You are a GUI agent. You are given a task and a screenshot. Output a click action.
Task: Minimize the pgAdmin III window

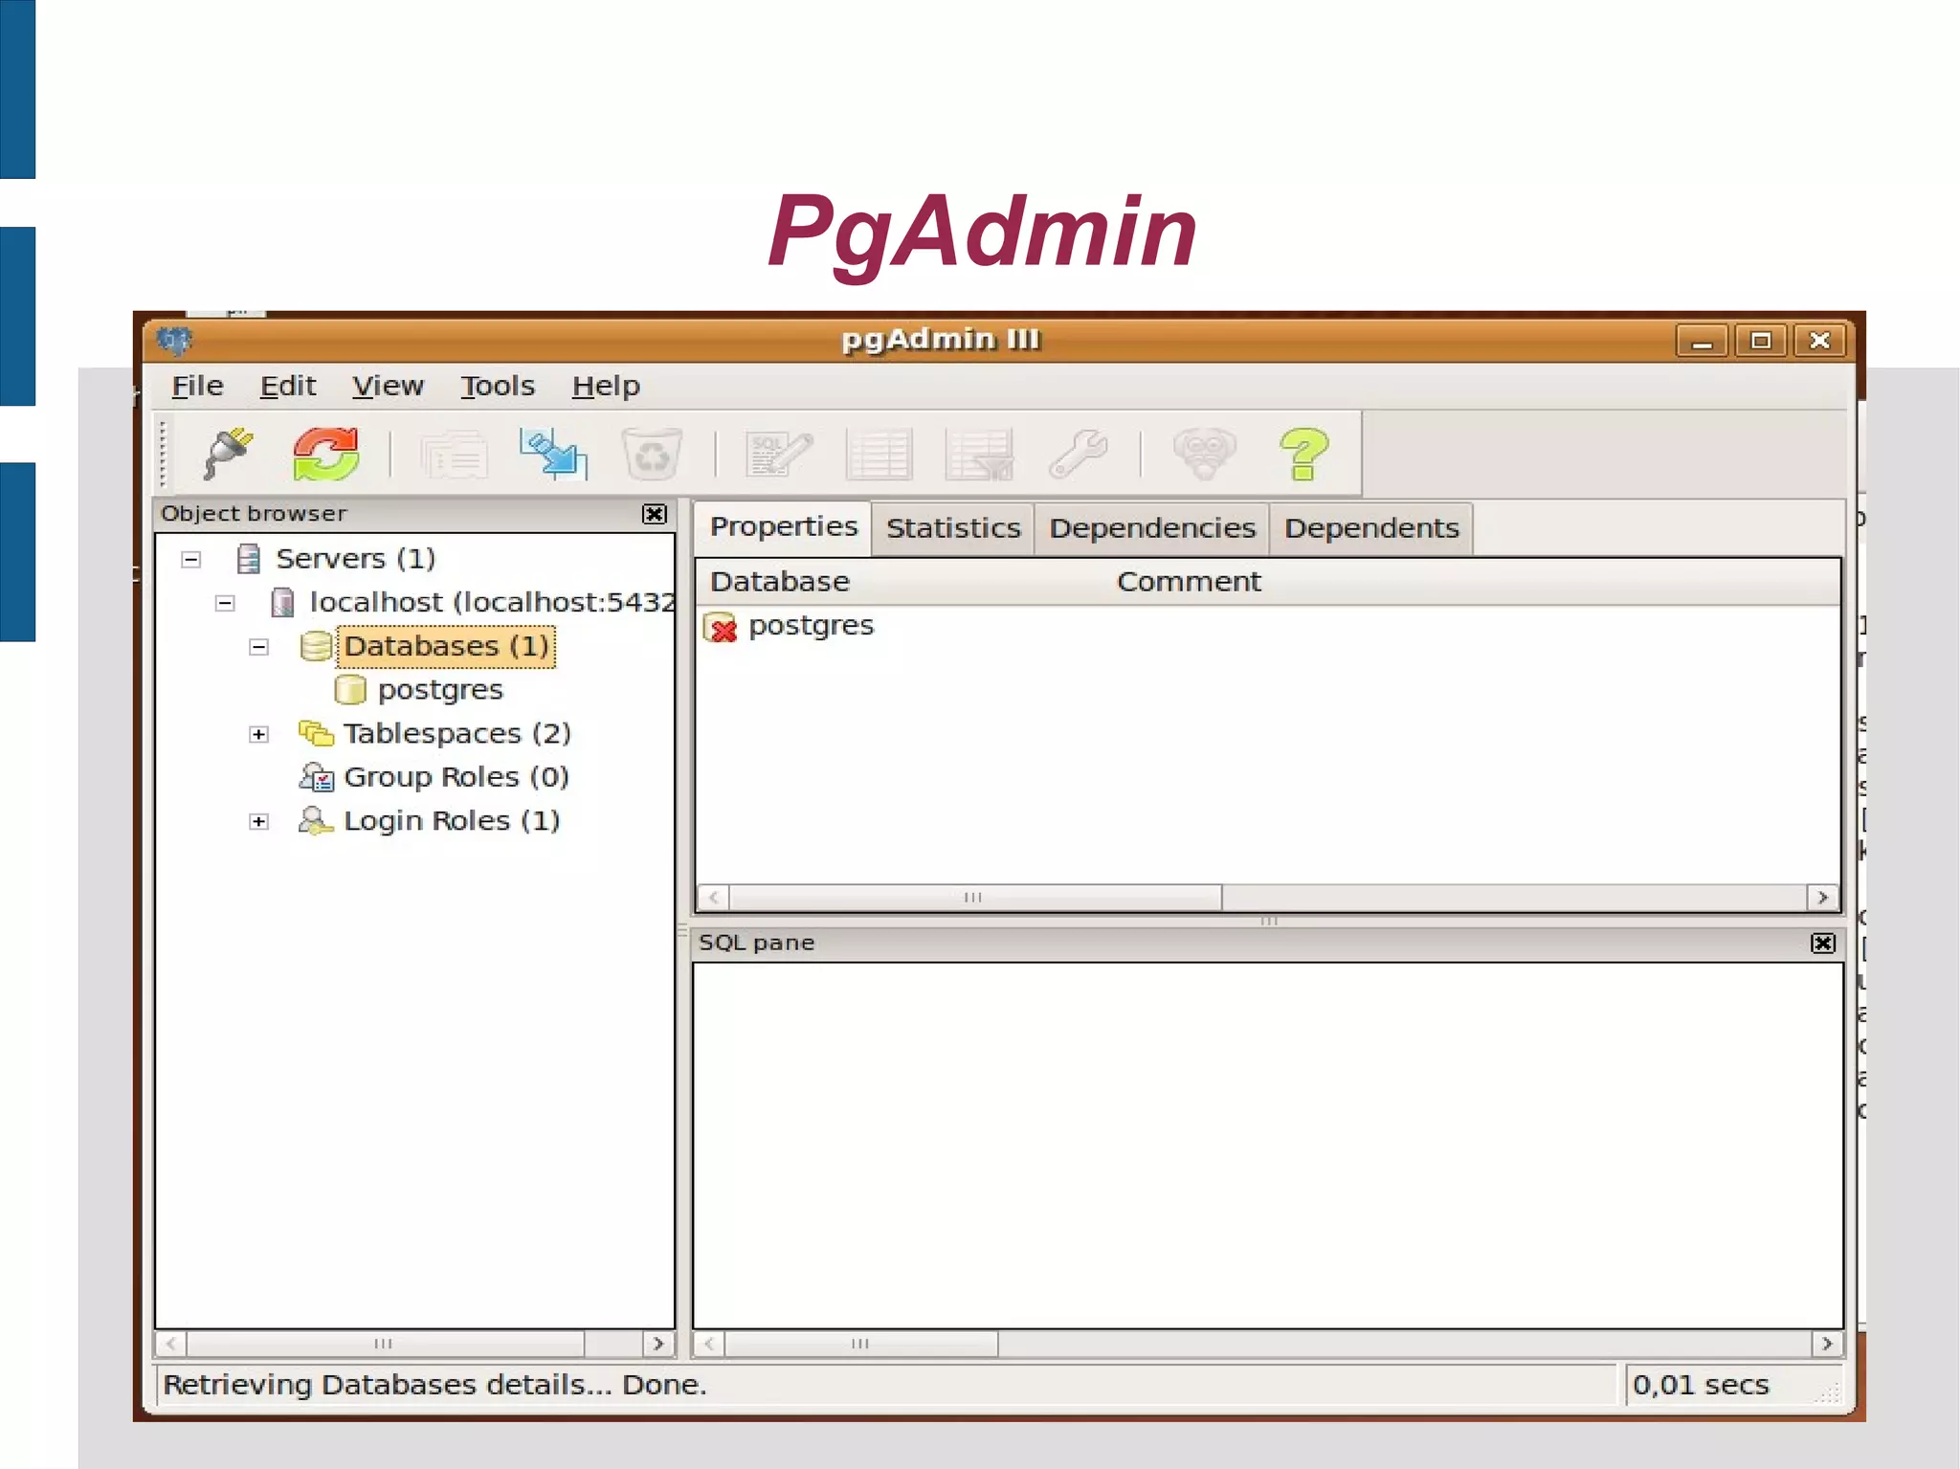(x=1702, y=341)
